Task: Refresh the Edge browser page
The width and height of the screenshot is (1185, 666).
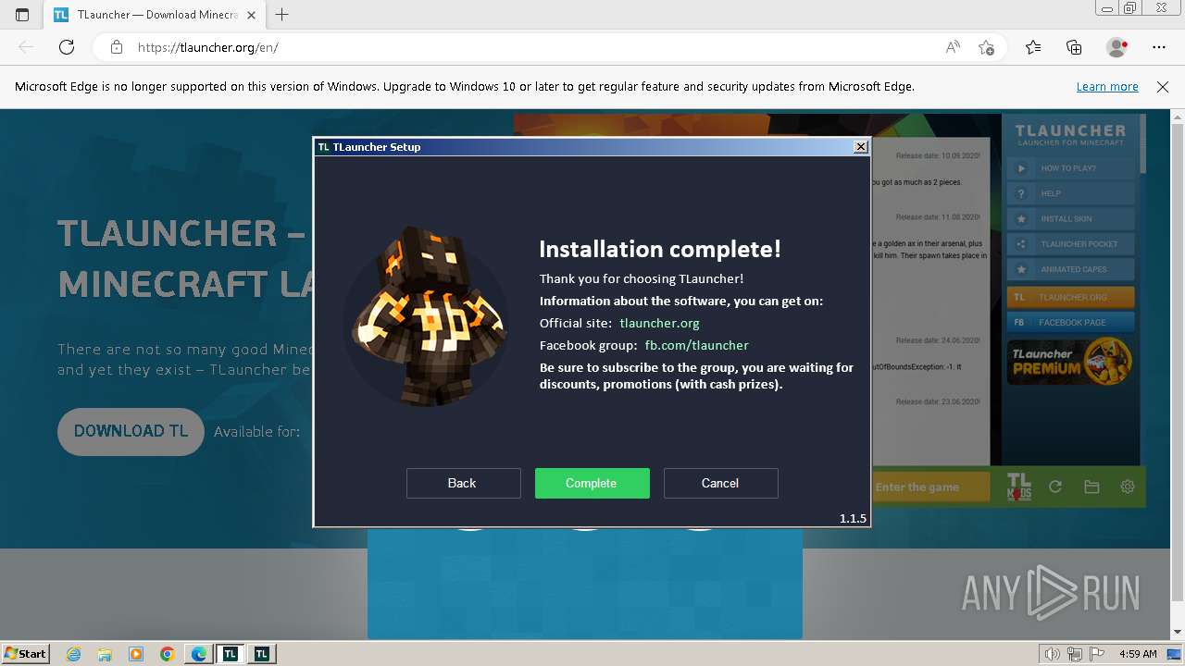Action: [x=67, y=47]
